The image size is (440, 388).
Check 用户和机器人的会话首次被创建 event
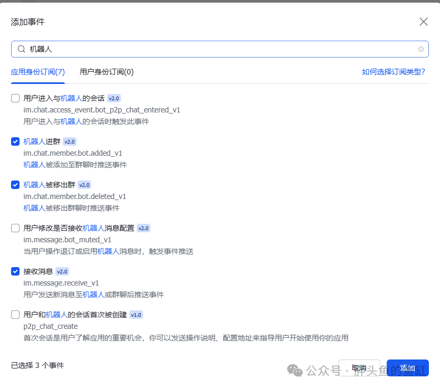[x=15, y=315]
